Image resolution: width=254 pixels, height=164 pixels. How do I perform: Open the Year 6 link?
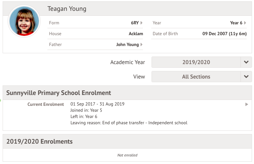236,23
